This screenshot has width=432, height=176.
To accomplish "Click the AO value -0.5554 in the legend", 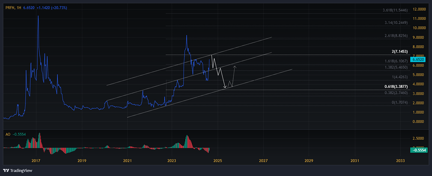I will [19, 134].
